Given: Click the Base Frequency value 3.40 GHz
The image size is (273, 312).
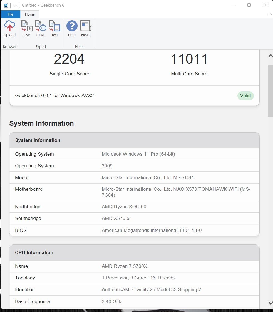Looking at the screenshot, I should point(112,302).
